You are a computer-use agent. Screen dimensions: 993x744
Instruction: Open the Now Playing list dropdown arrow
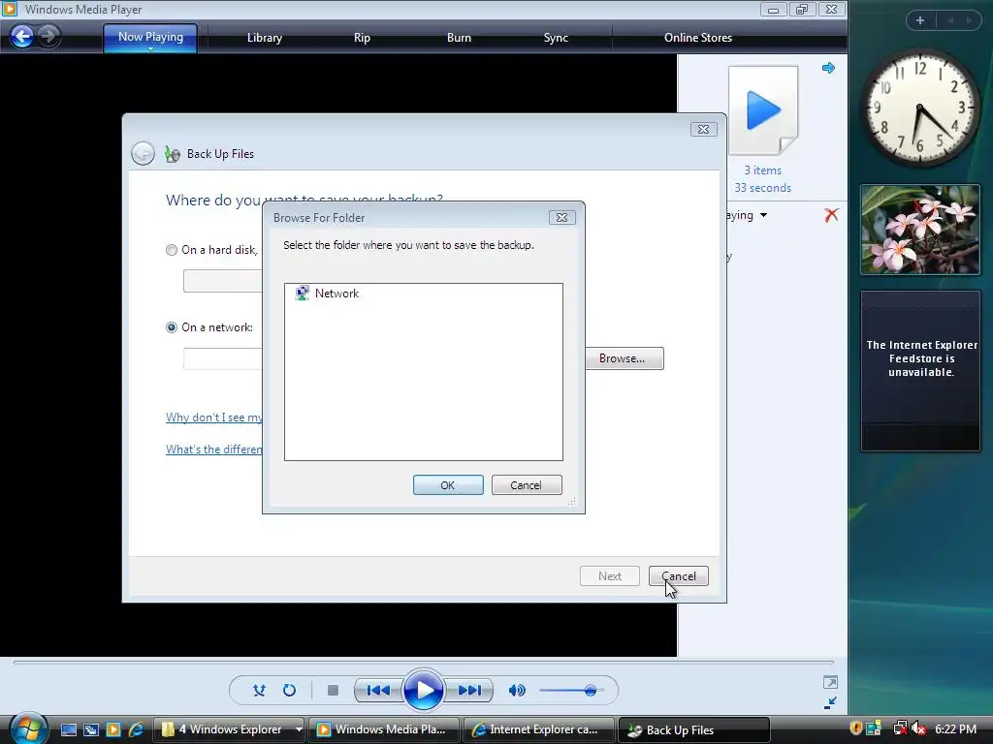(x=764, y=215)
